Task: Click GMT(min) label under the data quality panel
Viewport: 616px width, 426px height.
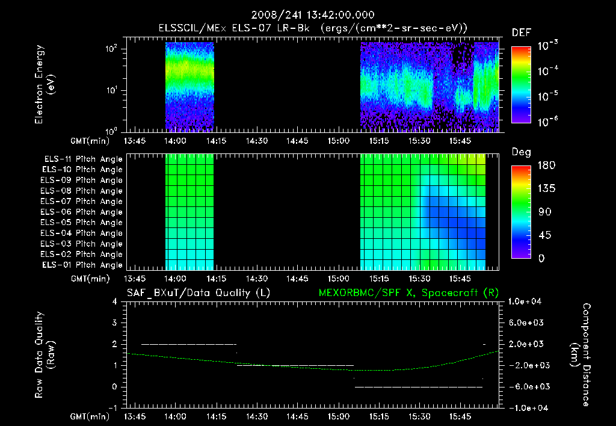Action: 90,416
